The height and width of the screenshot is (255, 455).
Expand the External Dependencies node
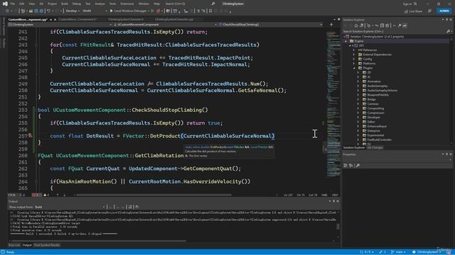pyautogui.click(x=354, y=55)
